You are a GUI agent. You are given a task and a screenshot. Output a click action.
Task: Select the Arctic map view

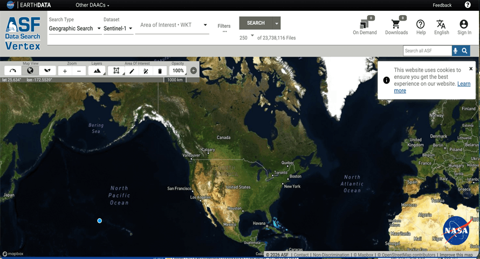click(x=13, y=71)
